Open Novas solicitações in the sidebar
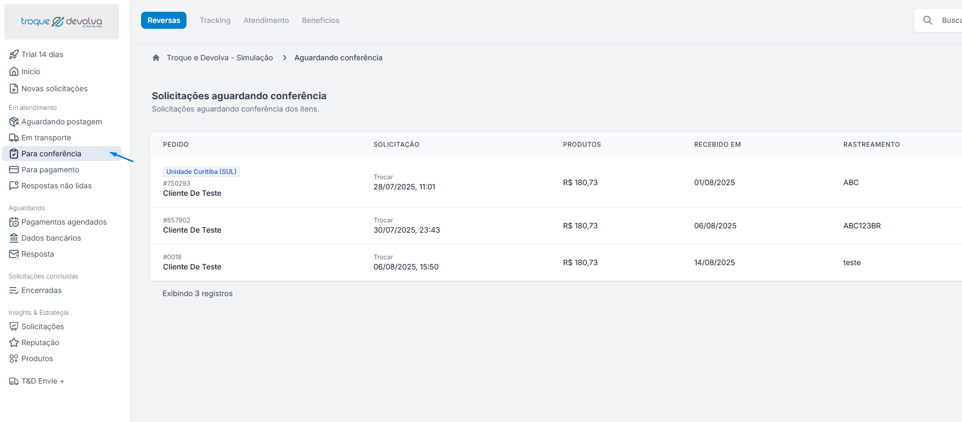The height and width of the screenshot is (422, 962). 55,89
